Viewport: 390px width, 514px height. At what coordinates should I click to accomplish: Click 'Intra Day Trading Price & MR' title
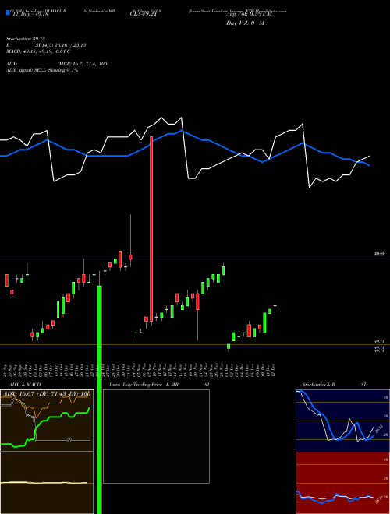(144, 385)
